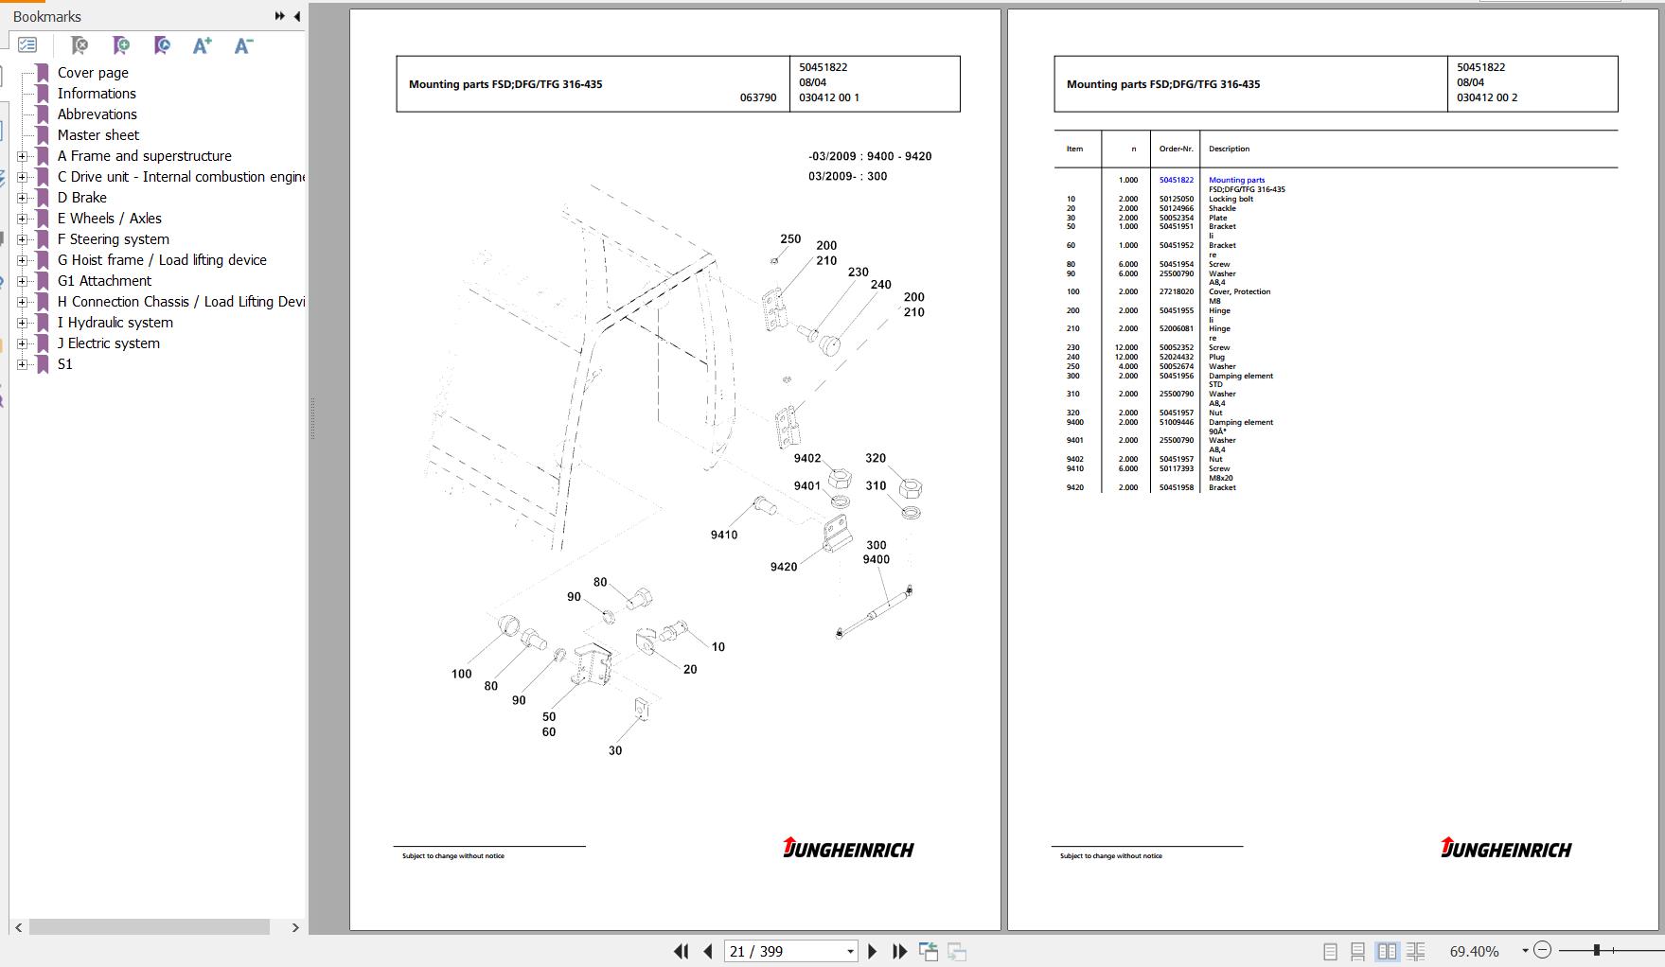Expand the H Connection Chassis bookmark
The height and width of the screenshot is (967, 1665).
point(22,302)
